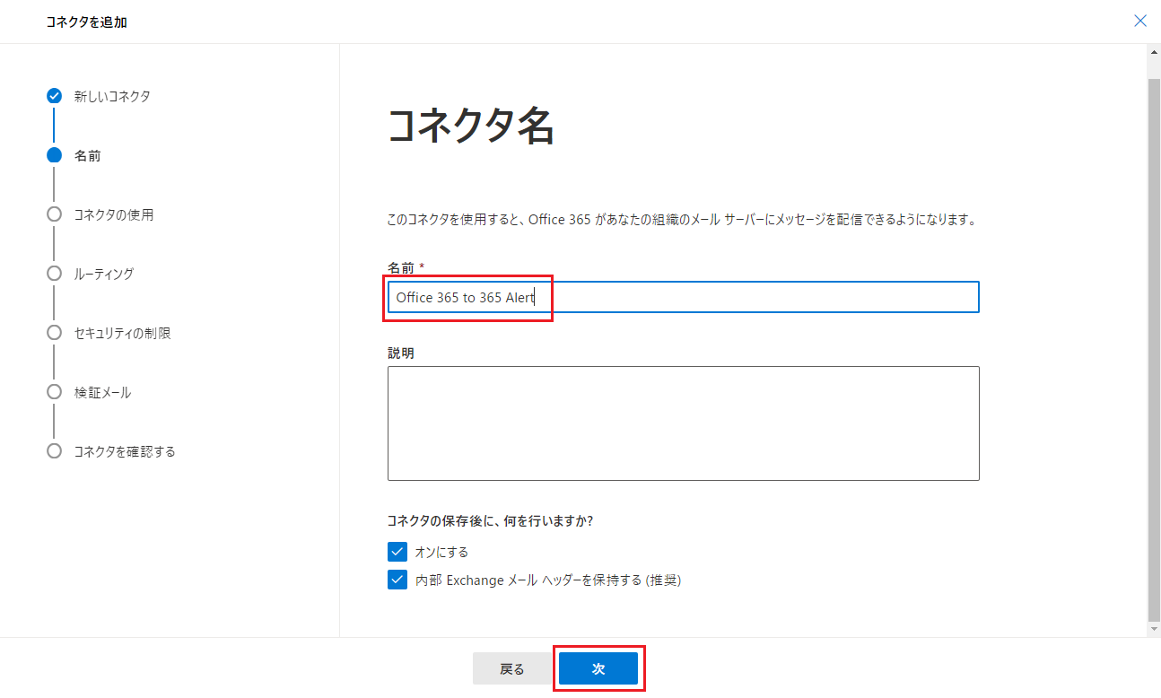The width and height of the screenshot is (1161, 698).
Task: Click the セキュリティの制限 step circle
Action: [x=54, y=333]
